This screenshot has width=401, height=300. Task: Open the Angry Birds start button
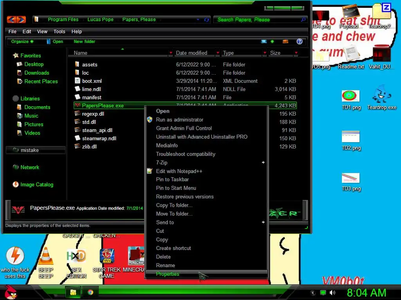[x=11, y=292]
